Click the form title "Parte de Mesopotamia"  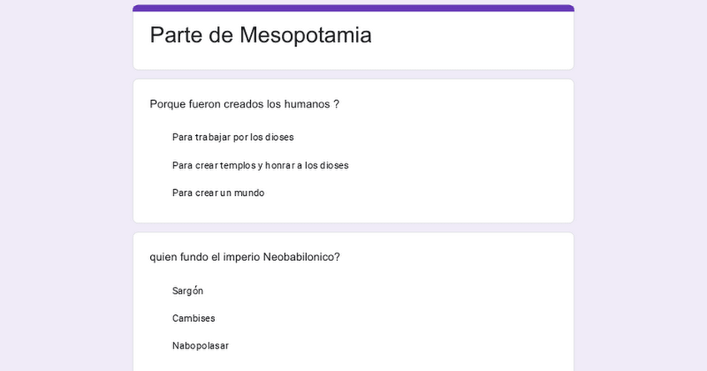click(260, 35)
